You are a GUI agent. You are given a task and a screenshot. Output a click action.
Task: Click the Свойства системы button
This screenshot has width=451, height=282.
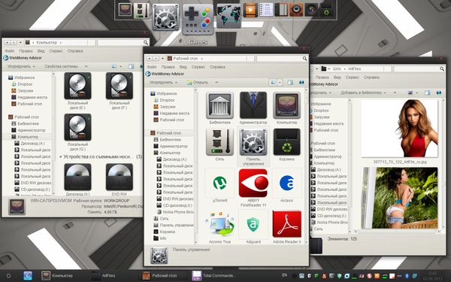[x=61, y=66]
